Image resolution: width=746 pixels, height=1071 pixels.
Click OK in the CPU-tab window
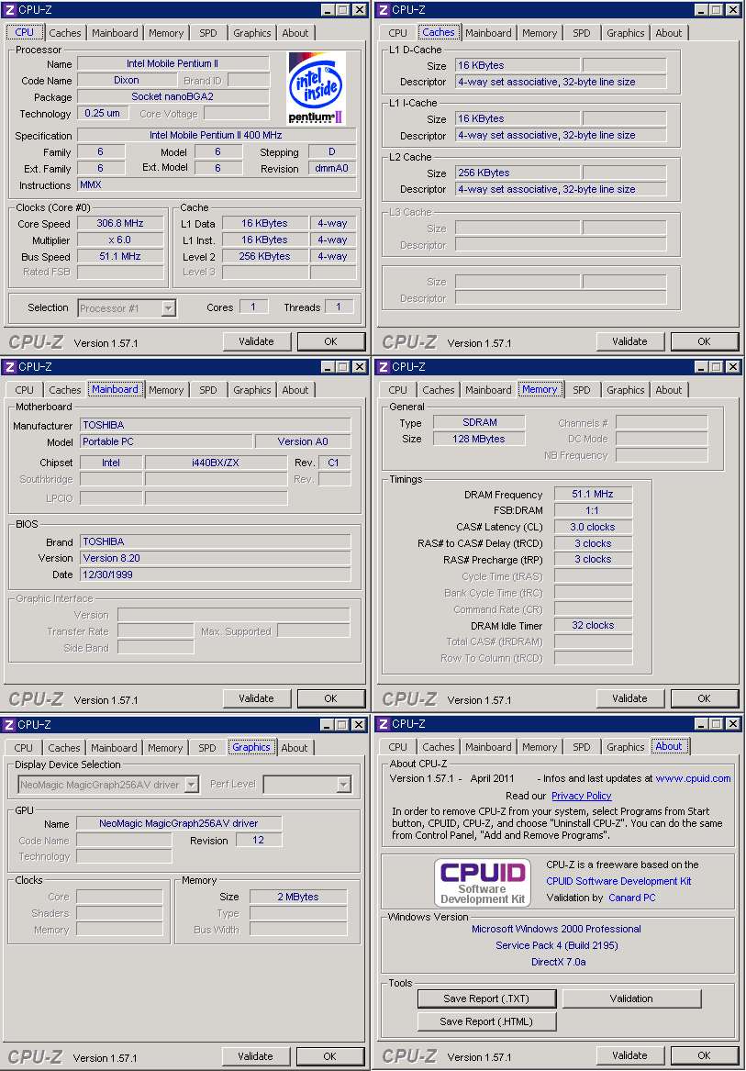point(330,341)
